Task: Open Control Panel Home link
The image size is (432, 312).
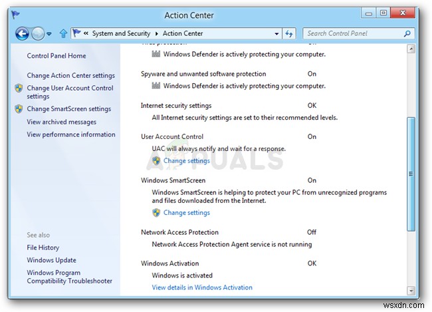Action: (56, 56)
